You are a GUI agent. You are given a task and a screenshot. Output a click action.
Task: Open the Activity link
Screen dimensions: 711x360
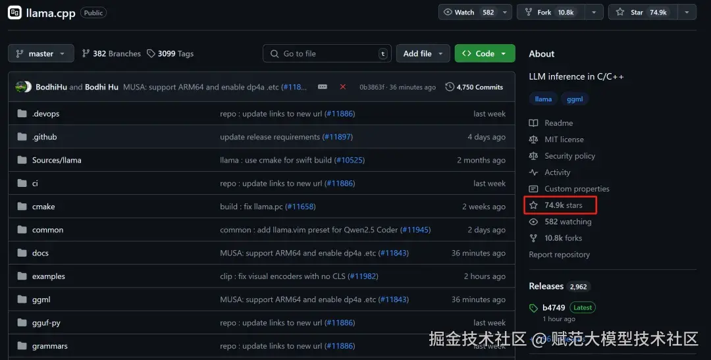558,172
